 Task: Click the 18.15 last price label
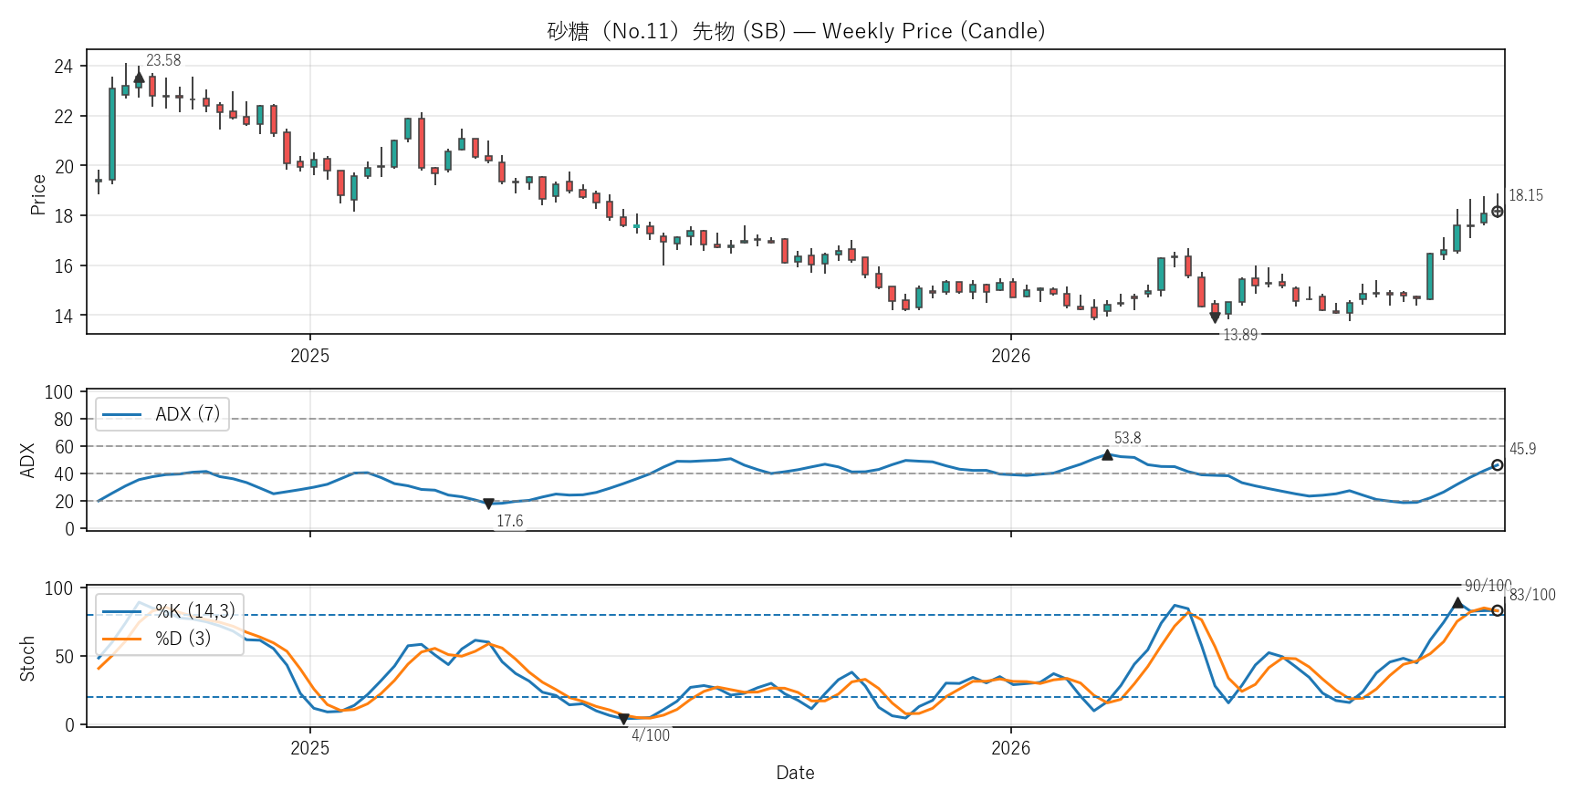pos(1526,195)
